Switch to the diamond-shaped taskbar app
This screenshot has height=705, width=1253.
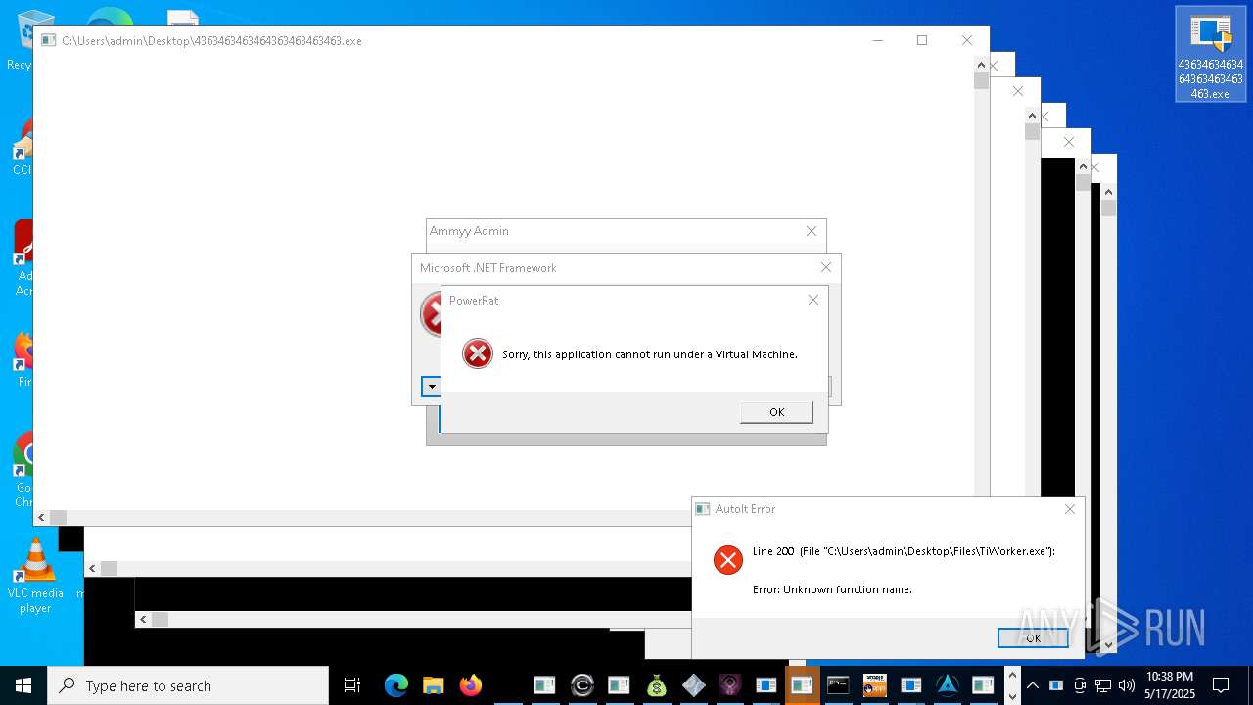click(x=693, y=685)
